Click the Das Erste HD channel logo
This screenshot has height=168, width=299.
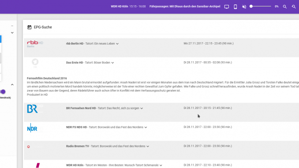pyautogui.click(x=35, y=63)
